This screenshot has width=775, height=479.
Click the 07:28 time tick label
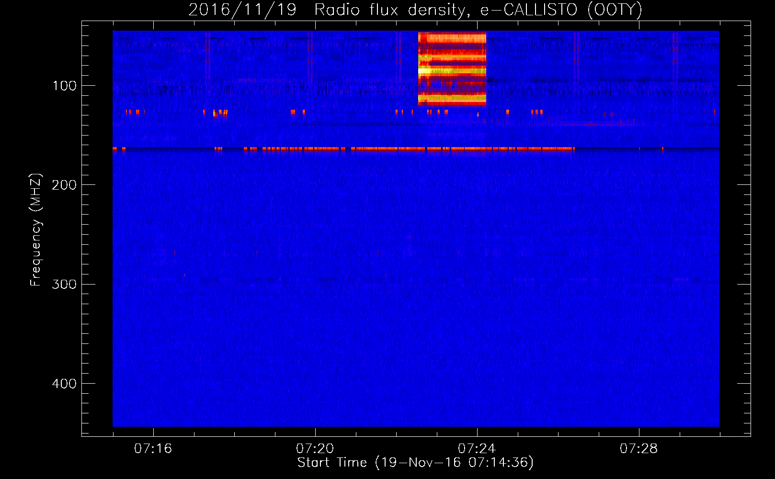638,449
